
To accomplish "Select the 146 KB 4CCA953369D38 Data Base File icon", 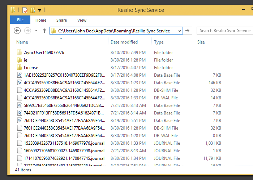I will [x=20, y=82].
